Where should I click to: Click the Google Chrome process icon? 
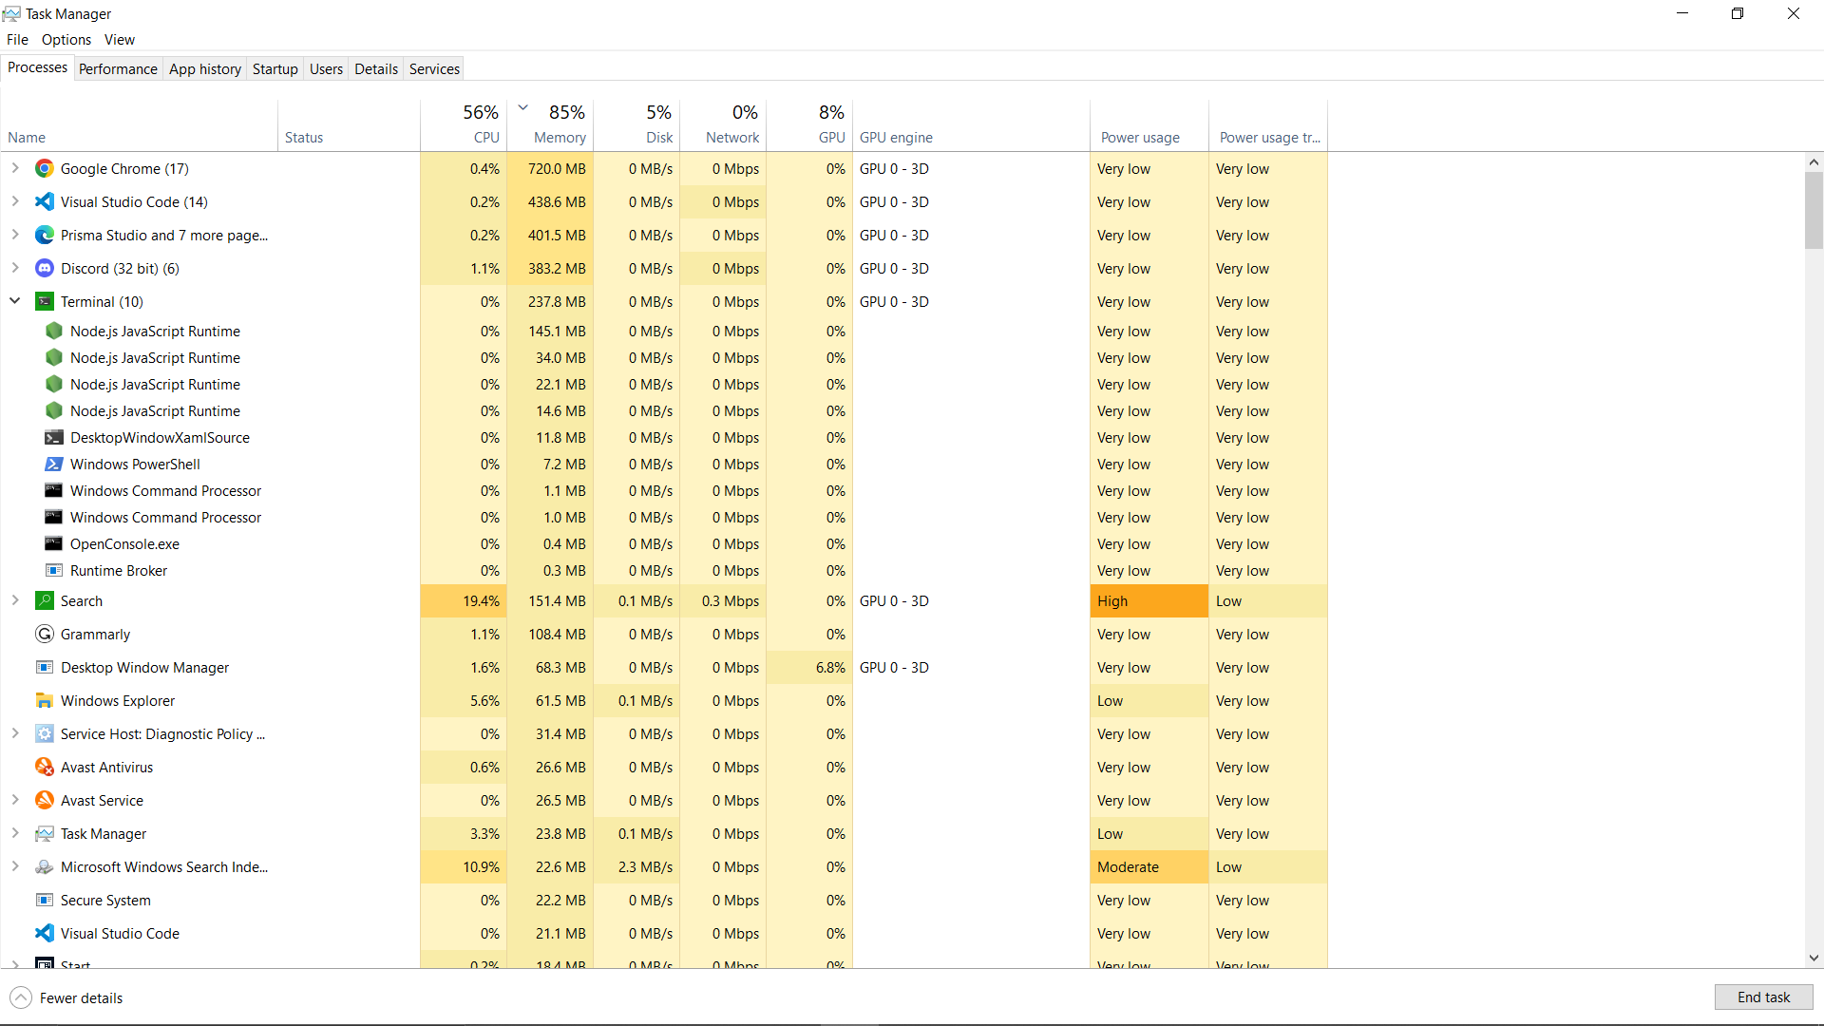45,169
